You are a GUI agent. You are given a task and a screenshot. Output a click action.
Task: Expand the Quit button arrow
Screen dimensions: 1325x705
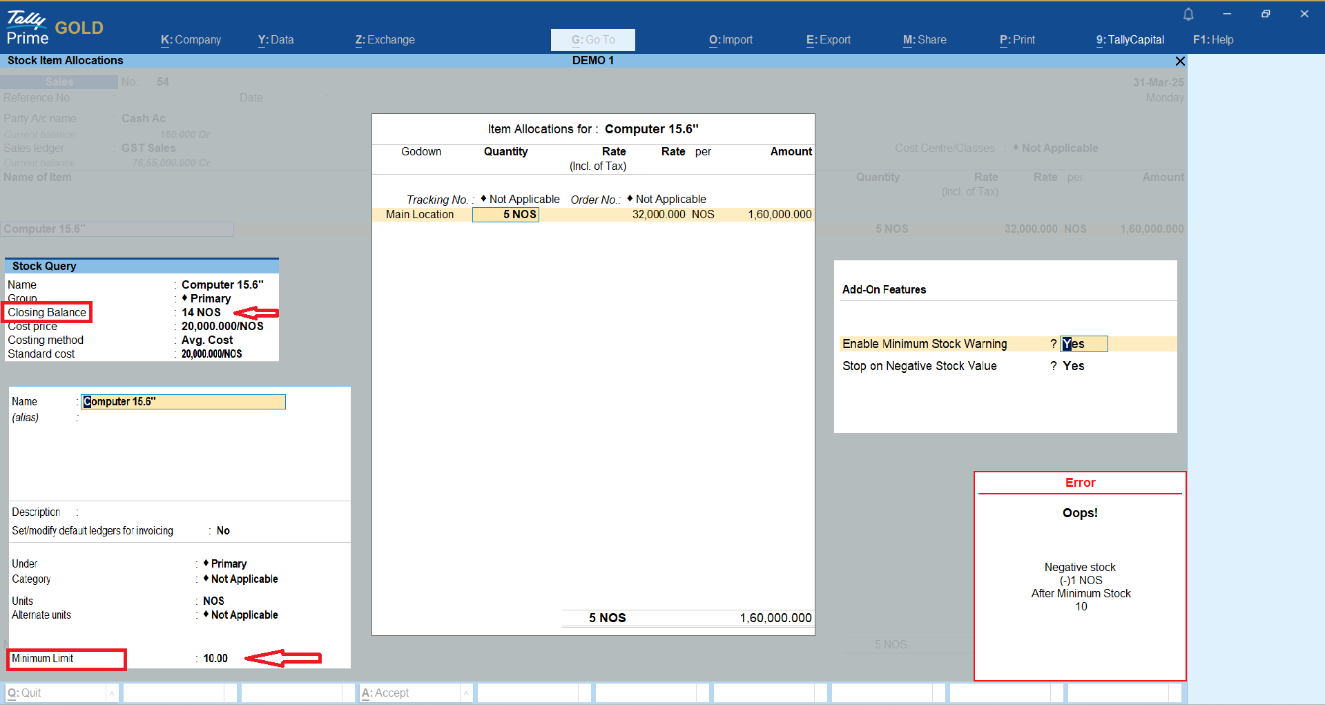pyautogui.click(x=111, y=693)
